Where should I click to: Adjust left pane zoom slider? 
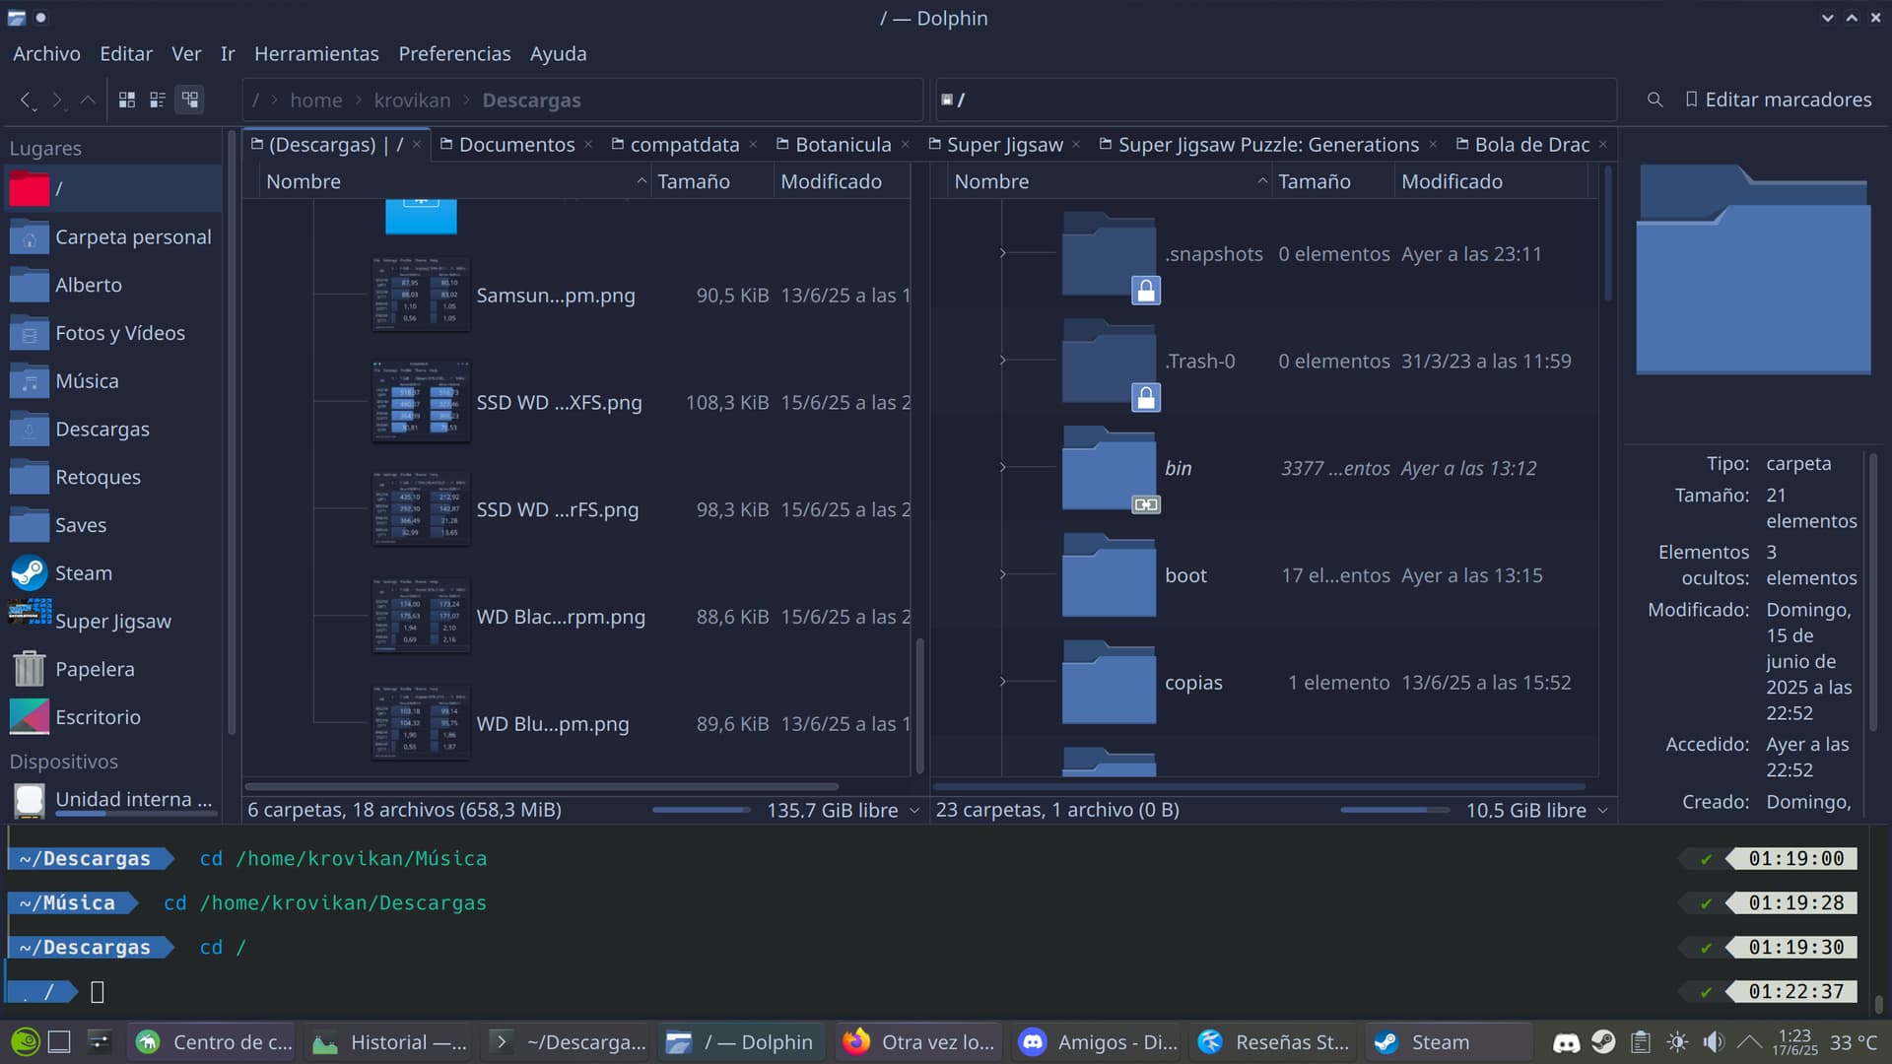[702, 811]
